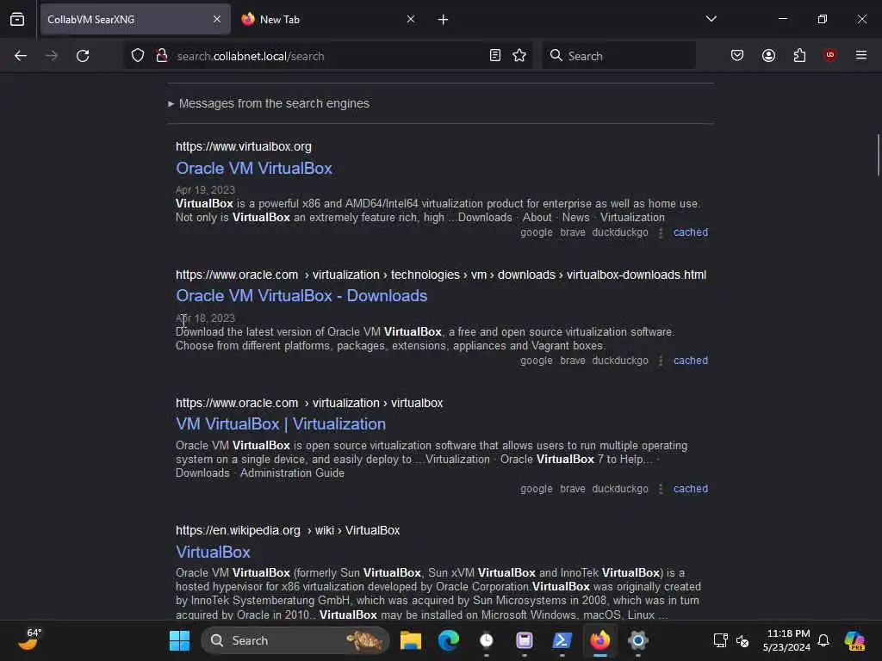Screen dimensions: 882x661
Task: Open PowerShell from taskbar
Action: (x=562, y=640)
